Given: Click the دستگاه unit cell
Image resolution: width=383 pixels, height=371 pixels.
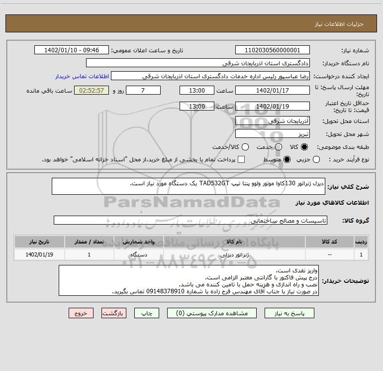Looking at the screenshot, I should point(138,254).
